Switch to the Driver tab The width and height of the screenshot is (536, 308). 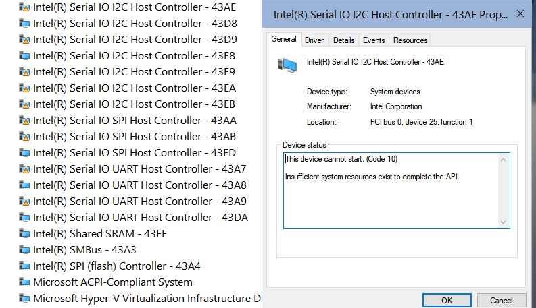pos(314,40)
